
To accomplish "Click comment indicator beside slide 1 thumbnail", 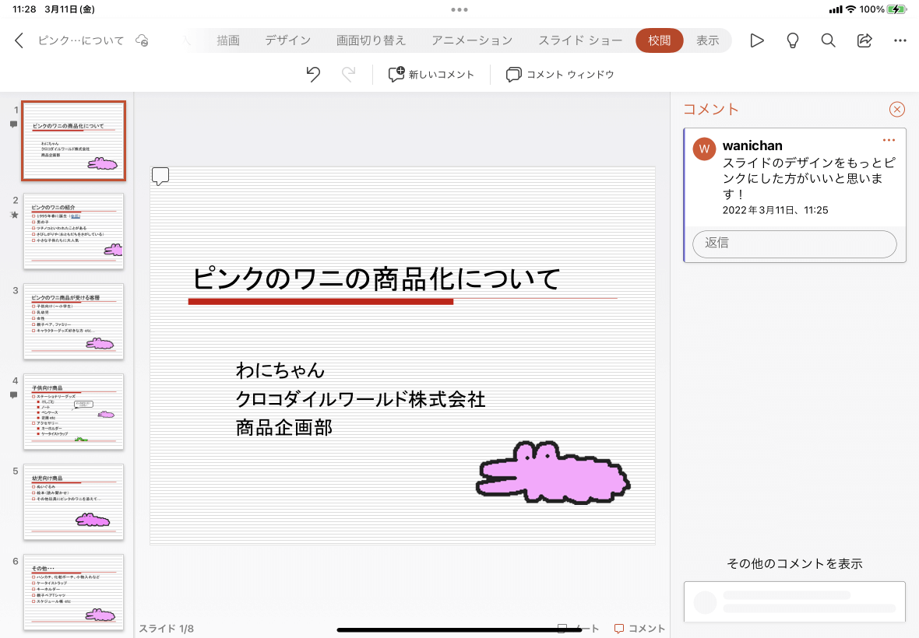I will coord(13,124).
